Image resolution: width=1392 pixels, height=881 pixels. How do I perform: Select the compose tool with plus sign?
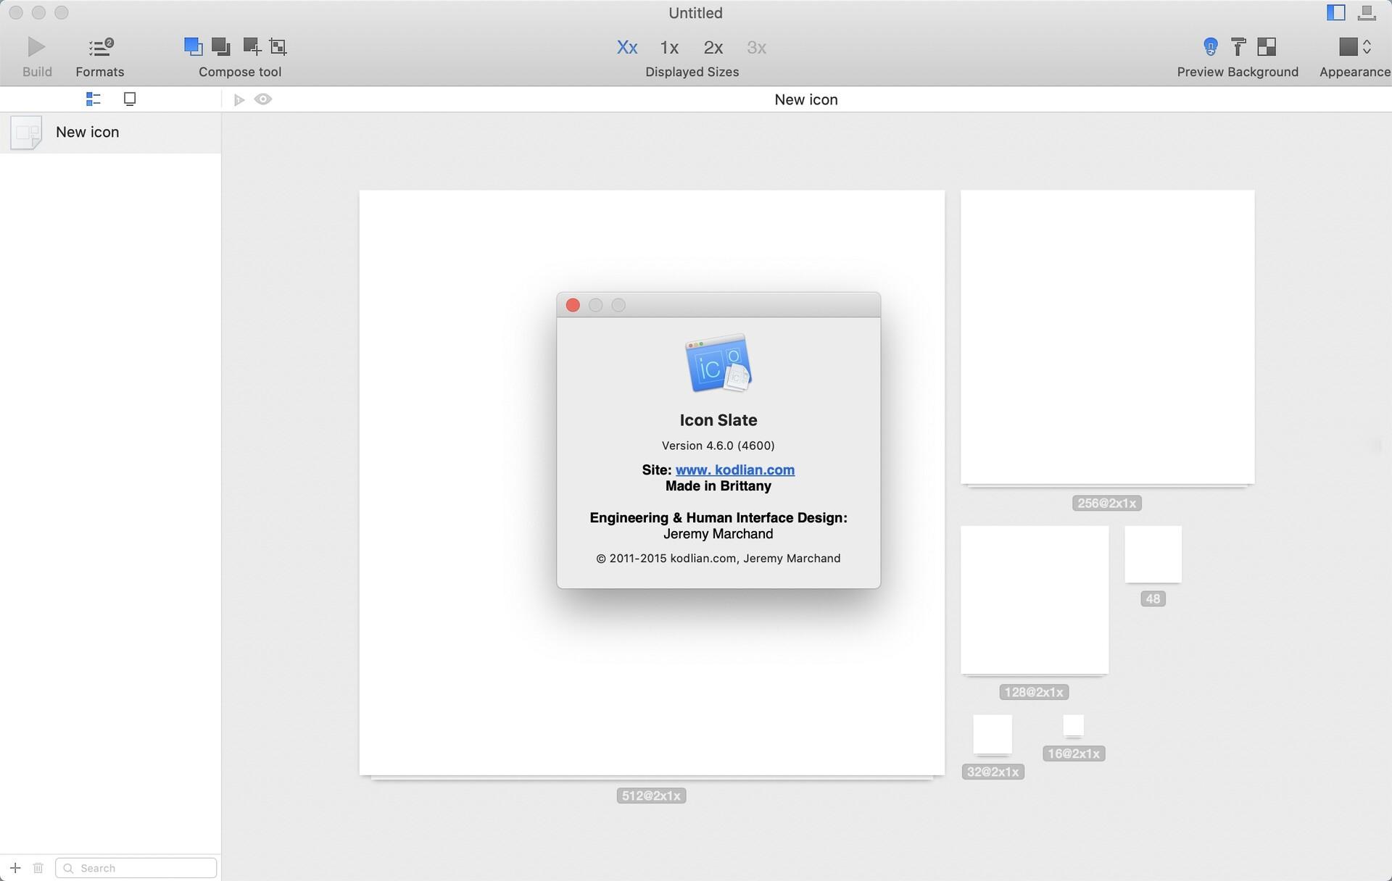[x=251, y=46]
